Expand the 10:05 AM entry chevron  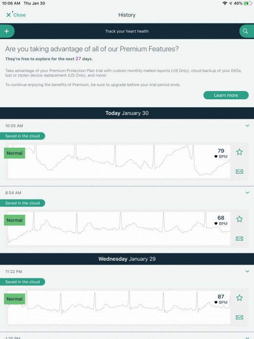[247, 126]
